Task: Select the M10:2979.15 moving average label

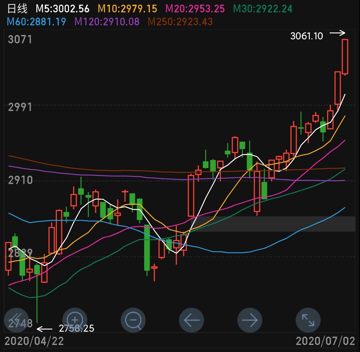Action: click(x=127, y=9)
